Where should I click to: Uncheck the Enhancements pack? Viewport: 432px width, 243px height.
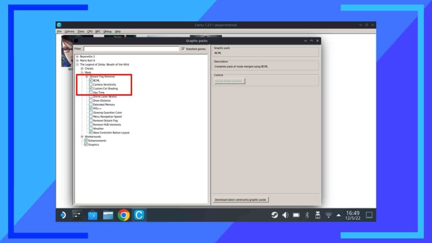pos(86,140)
